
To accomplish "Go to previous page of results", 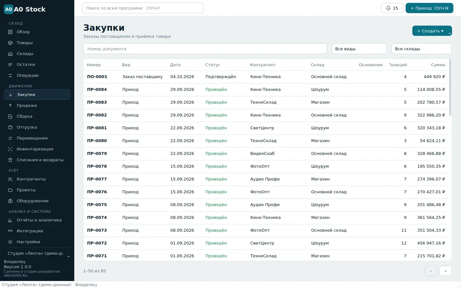I will 431,271.
